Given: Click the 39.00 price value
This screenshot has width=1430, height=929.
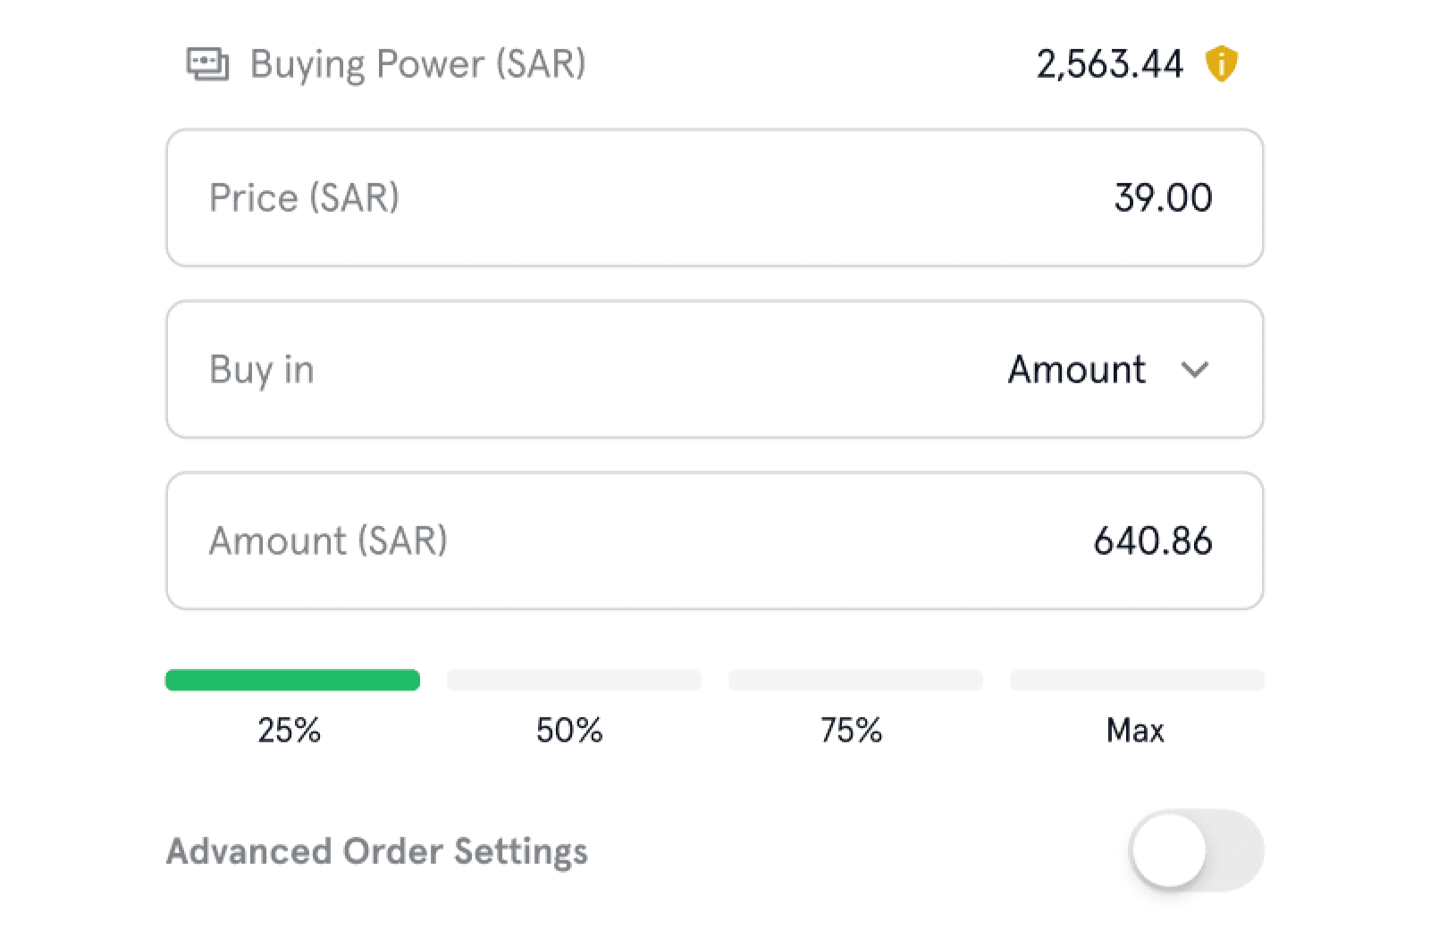Looking at the screenshot, I should (x=1164, y=198).
